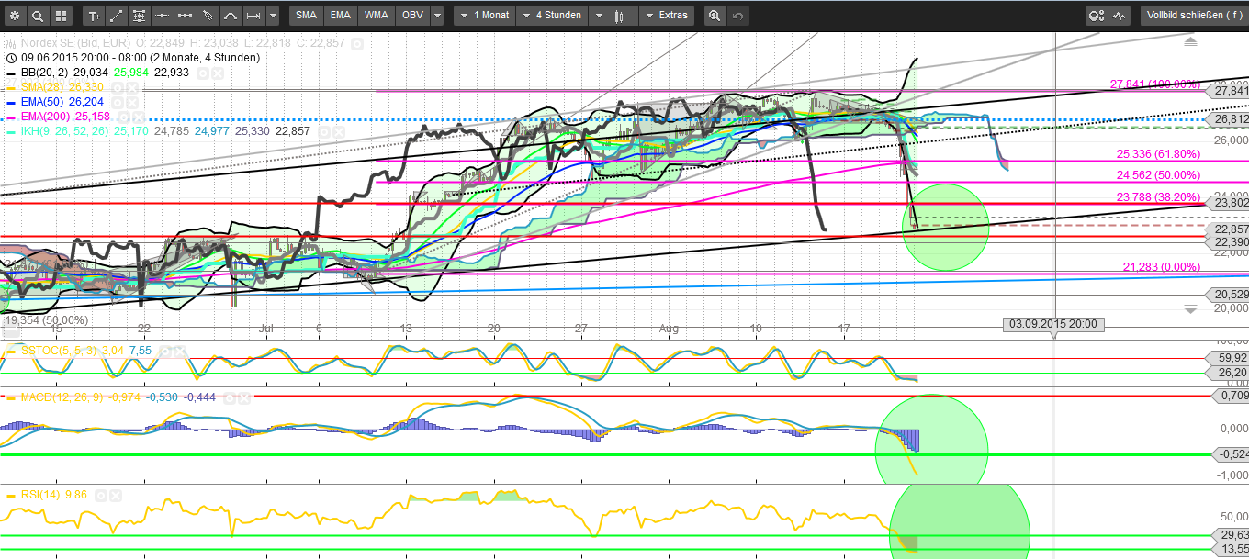Open the chart type dropdown arrow
Viewport: 1249px width, 559px height.
point(599,16)
